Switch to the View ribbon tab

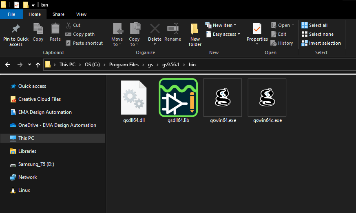click(81, 14)
